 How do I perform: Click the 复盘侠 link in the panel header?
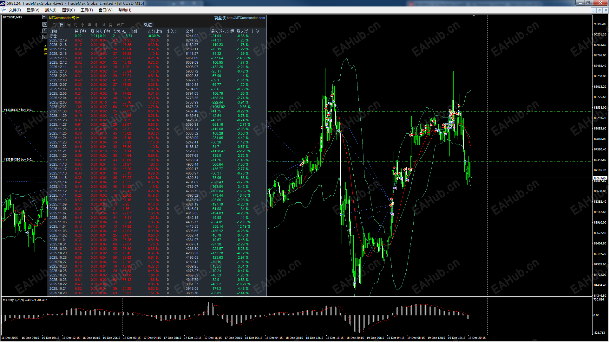[220, 18]
